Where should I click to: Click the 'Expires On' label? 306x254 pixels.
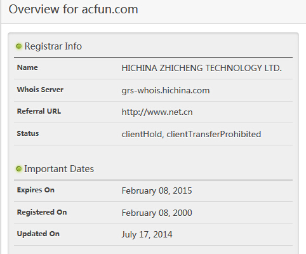coord(36,190)
